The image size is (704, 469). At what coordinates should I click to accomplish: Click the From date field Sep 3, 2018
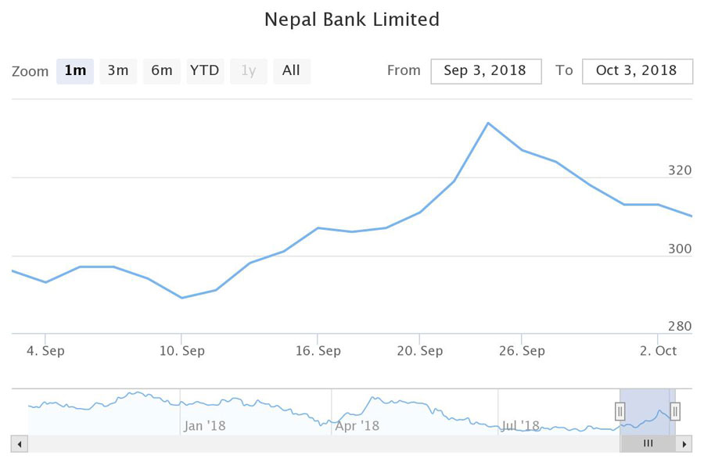coord(486,71)
